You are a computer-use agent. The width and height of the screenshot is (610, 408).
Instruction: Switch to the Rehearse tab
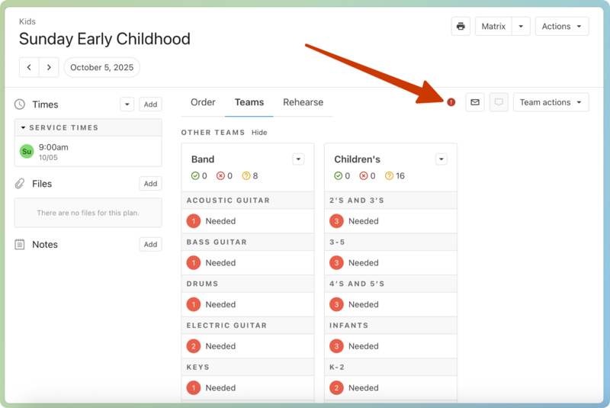tap(303, 102)
